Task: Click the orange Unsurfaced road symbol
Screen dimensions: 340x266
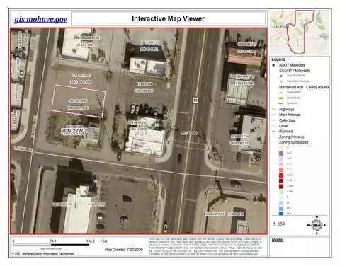Action: click(x=281, y=98)
